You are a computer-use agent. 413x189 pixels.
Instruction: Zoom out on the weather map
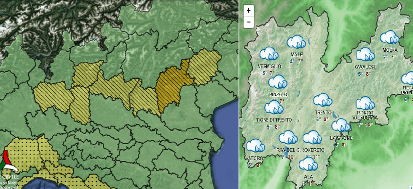point(249,21)
